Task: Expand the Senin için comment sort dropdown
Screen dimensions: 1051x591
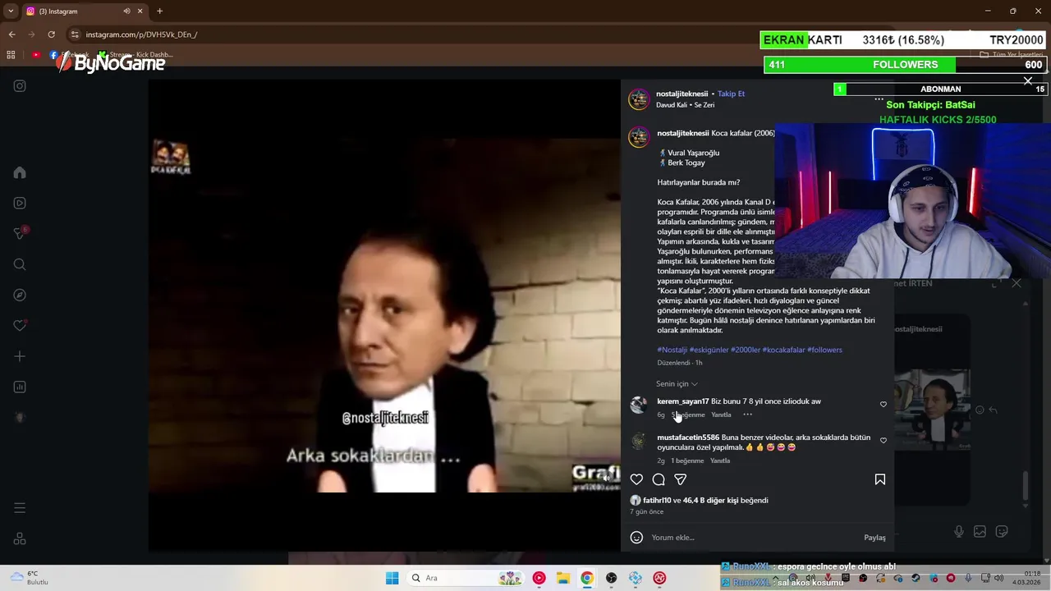Action: pyautogui.click(x=677, y=383)
